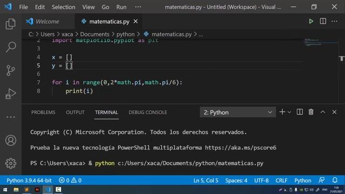Screen dimensions: 345x194
Task: Click 'xaca' in the breadcrumb path
Action: tap(67, 34)
